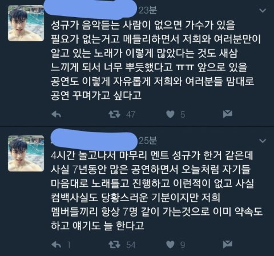Viewport: 274px width, 256px height.
Task: Retweet the tweet with 47 retweets
Action: 114,114
